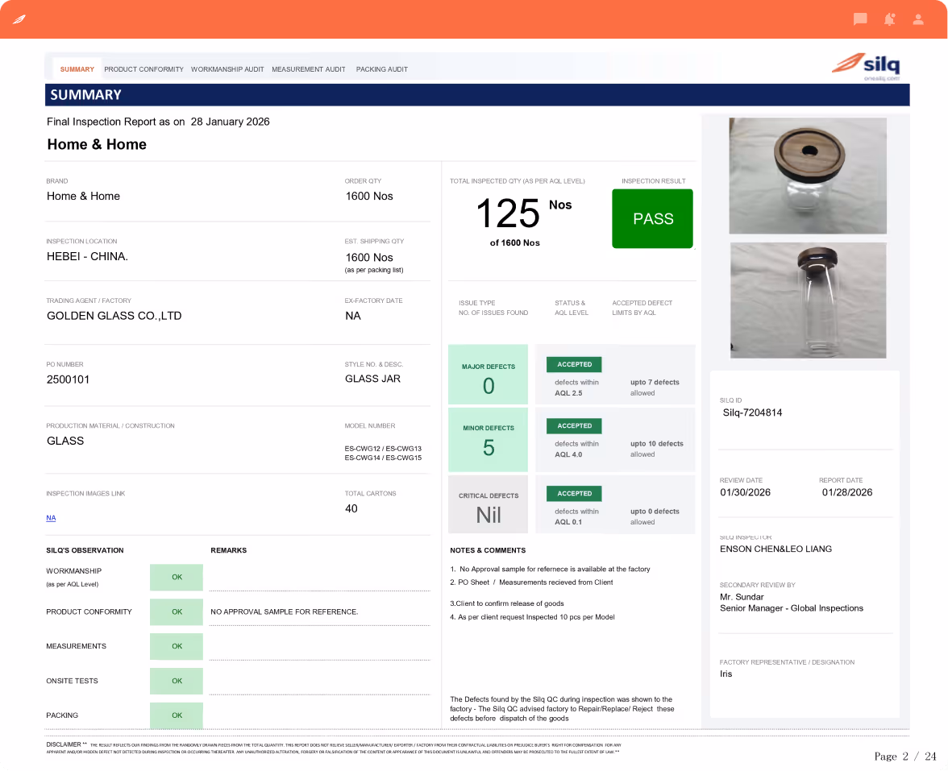Select the Major Defects count tile

coord(488,375)
